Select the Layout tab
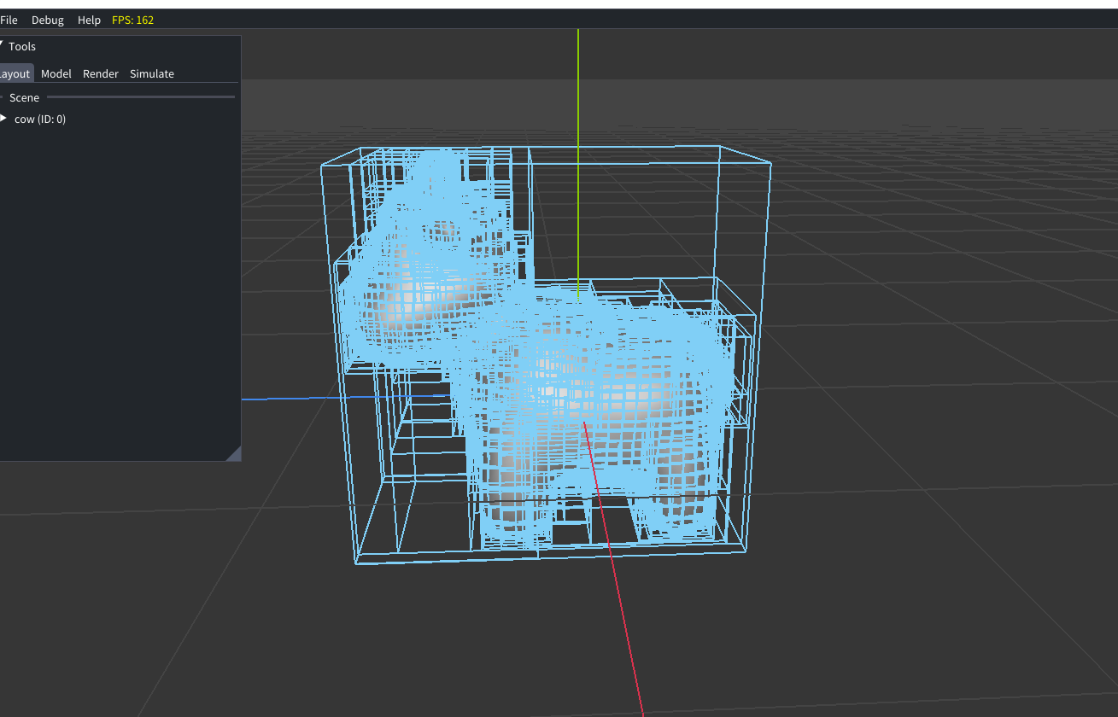The image size is (1118, 717). point(15,74)
